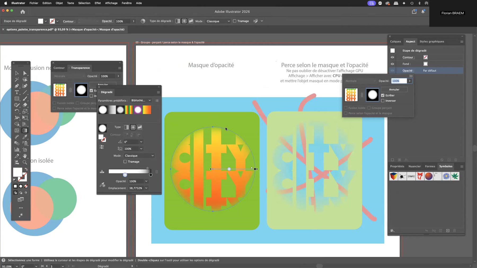Screen dimensions: 477x268
Task: Select the Gradient tool in toolbox
Action: coord(25,131)
